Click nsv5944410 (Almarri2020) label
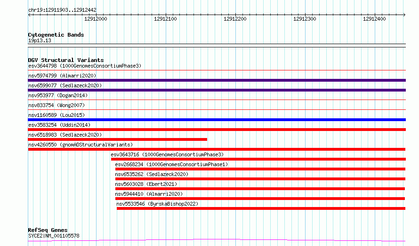This screenshot has height=246, width=419. pos(149,194)
